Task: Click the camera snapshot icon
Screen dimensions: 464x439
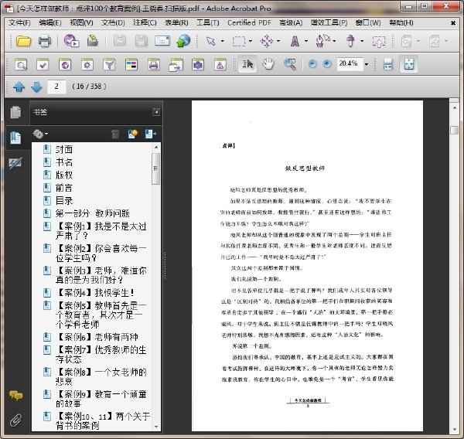Action: (198, 64)
